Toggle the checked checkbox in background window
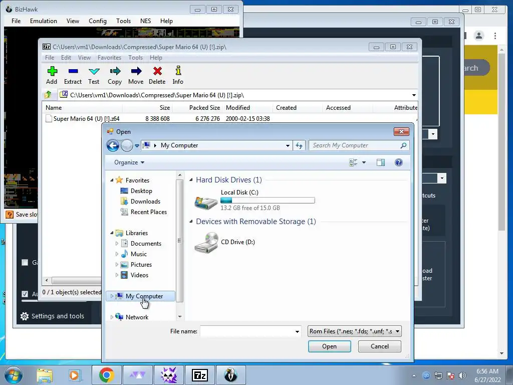 (x=25, y=294)
